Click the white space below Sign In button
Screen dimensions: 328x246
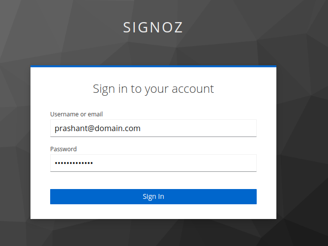click(153, 212)
